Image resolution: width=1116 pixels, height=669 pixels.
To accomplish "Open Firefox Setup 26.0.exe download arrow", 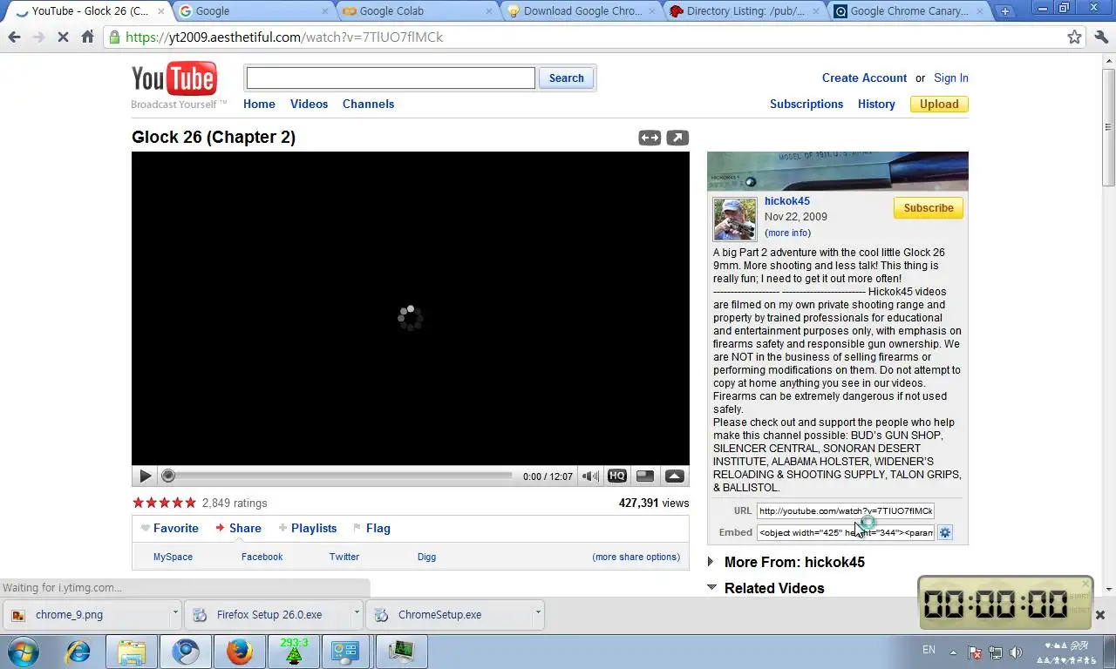I will 357,612.
